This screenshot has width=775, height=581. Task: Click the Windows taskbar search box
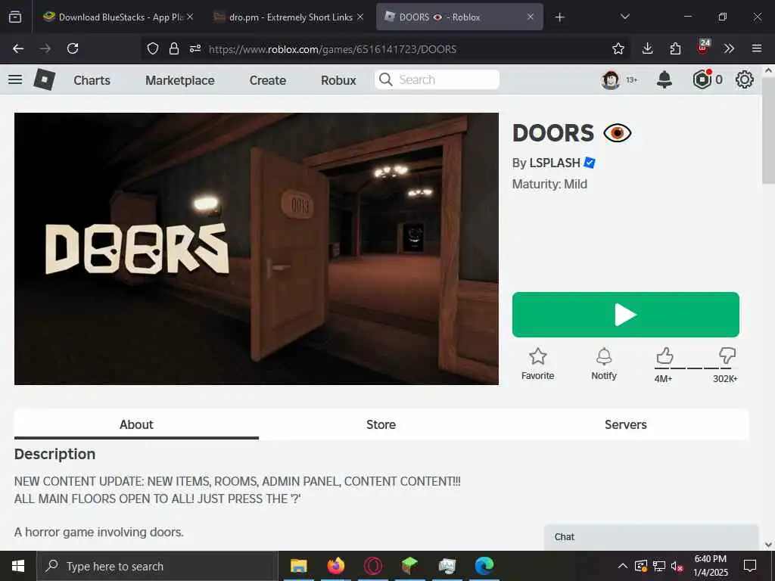click(157, 566)
